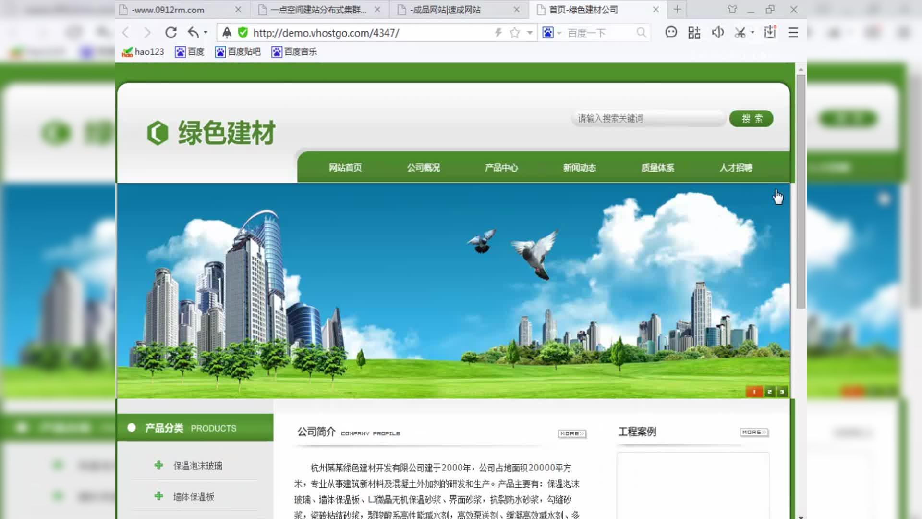Open the hamburger main menu icon
The height and width of the screenshot is (519, 922).
click(793, 33)
